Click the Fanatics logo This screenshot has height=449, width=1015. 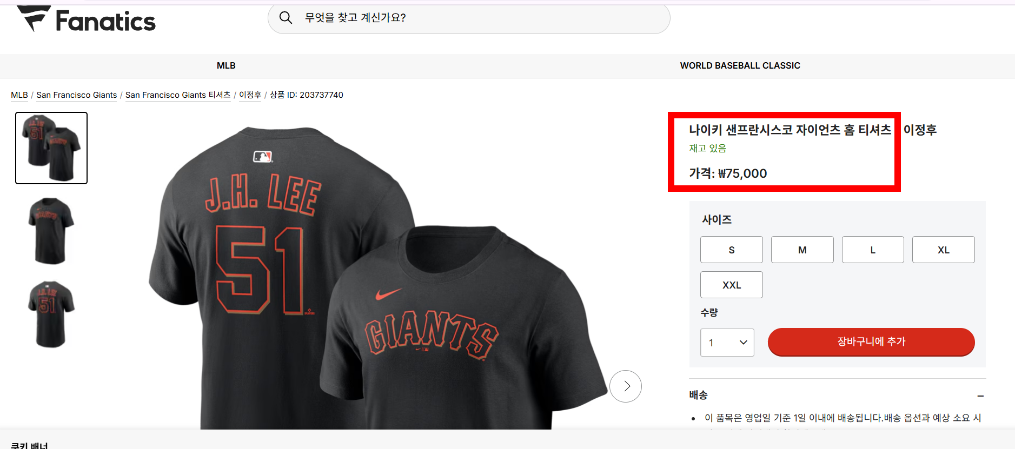(87, 20)
